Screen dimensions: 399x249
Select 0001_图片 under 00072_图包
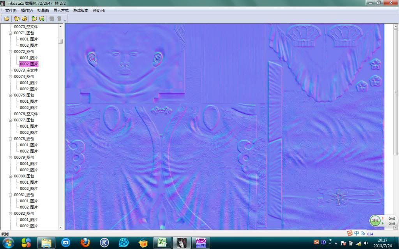29,58
